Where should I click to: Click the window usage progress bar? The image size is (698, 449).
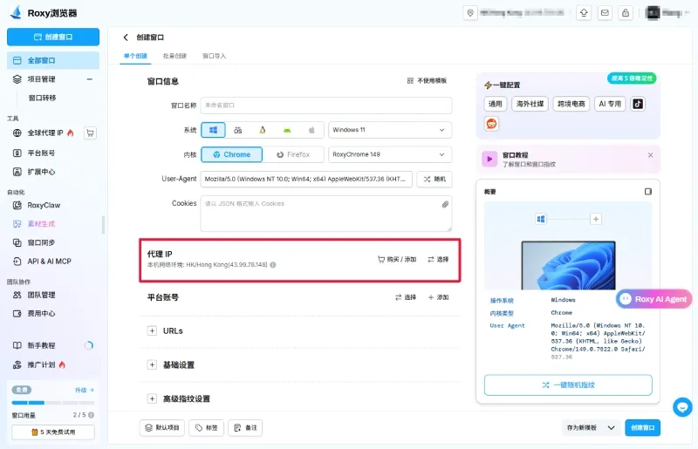(53, 403)
